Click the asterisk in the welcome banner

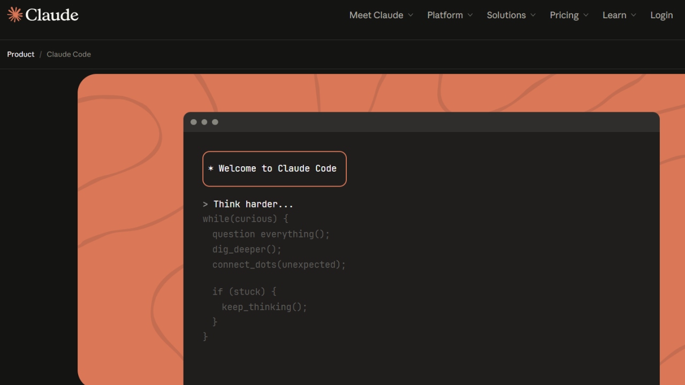(x=211, y=168)
